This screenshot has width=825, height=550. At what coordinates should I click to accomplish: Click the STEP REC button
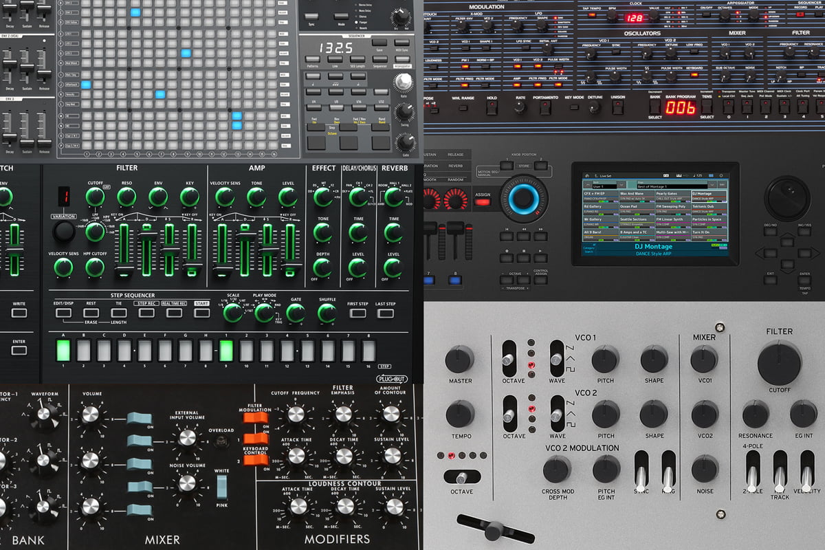146,313
